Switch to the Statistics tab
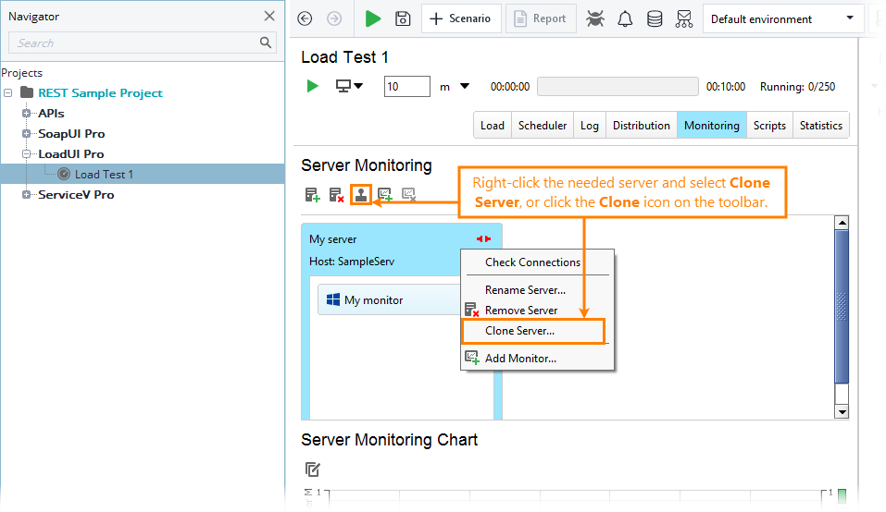Screen dimensions: 886x512 click(x=820, y=125)
